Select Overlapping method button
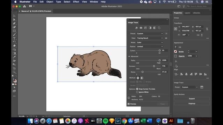This screenshot has width=223, height=125. pyautogui.click(x=142, y=78)
